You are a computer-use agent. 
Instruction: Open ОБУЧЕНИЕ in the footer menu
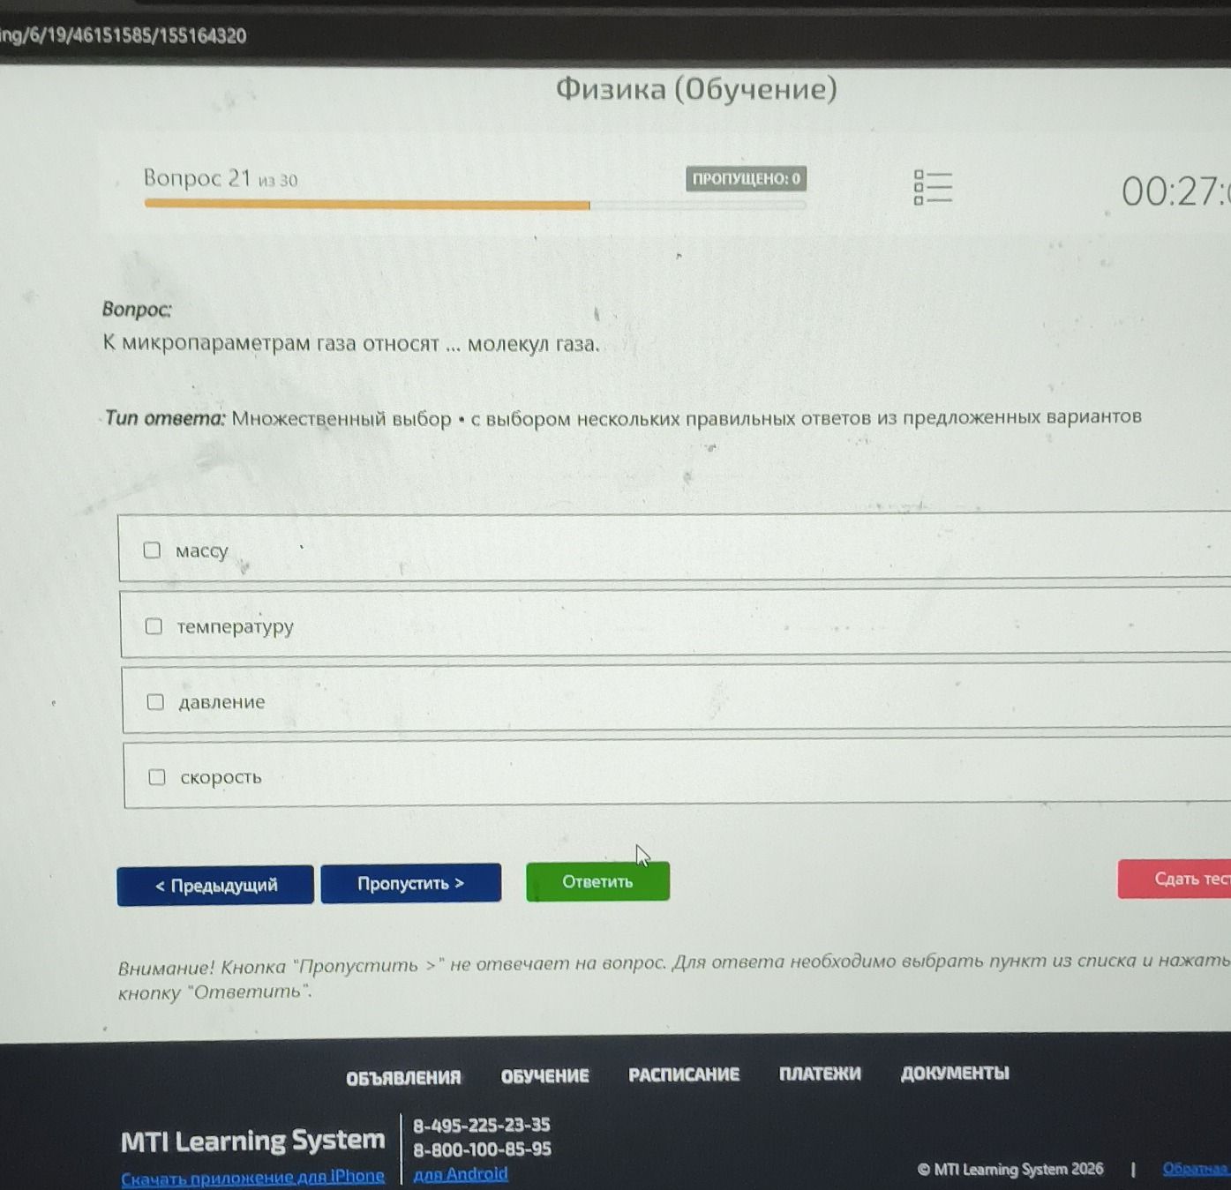(544, 1076)
